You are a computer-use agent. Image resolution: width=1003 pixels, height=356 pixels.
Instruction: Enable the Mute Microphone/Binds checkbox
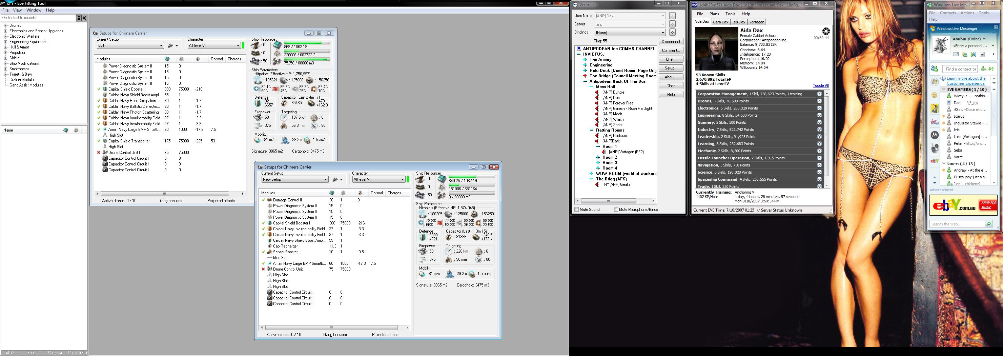pyautogui.click(x=616, y=210)
